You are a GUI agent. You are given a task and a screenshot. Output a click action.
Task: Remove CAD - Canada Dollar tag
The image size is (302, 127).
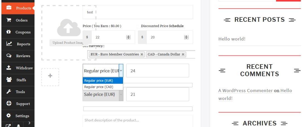[183, 54]
